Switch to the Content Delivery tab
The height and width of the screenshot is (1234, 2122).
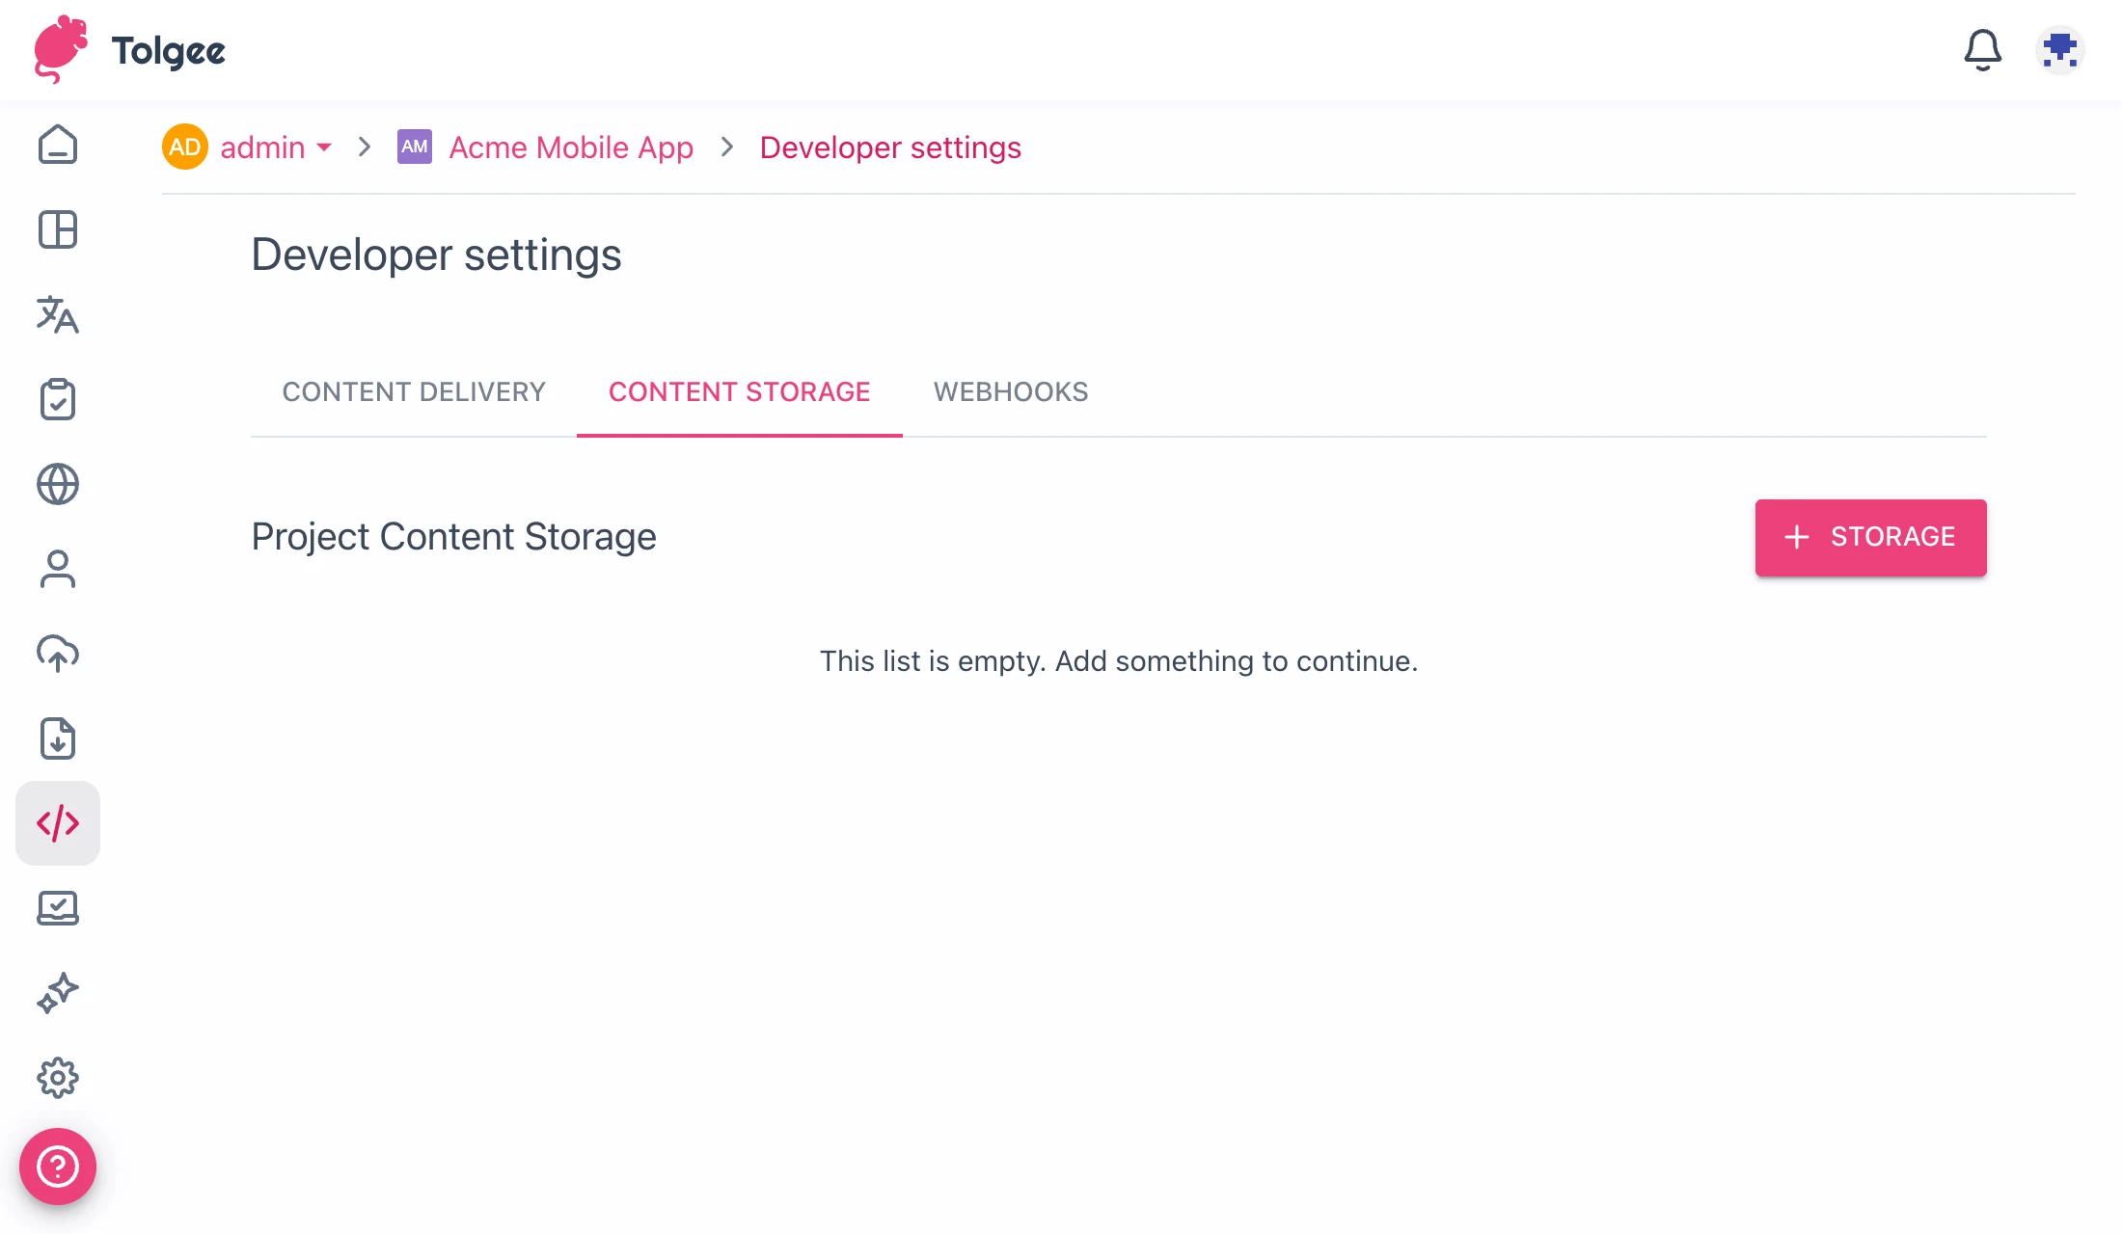click(x=414, y=391)
